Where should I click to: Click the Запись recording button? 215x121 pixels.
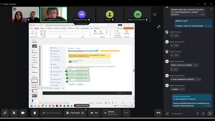(x=111, y=113)
